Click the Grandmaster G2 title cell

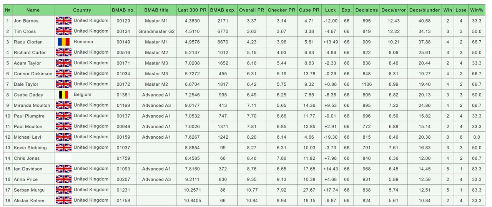(156, 31)
